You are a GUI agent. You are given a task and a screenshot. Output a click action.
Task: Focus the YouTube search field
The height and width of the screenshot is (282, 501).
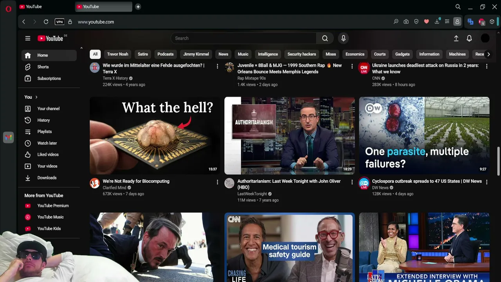243,38
